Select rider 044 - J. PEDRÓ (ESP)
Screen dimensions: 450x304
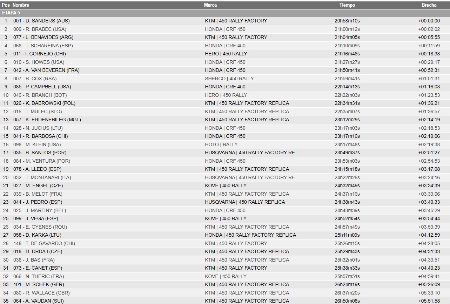[38, 202]
